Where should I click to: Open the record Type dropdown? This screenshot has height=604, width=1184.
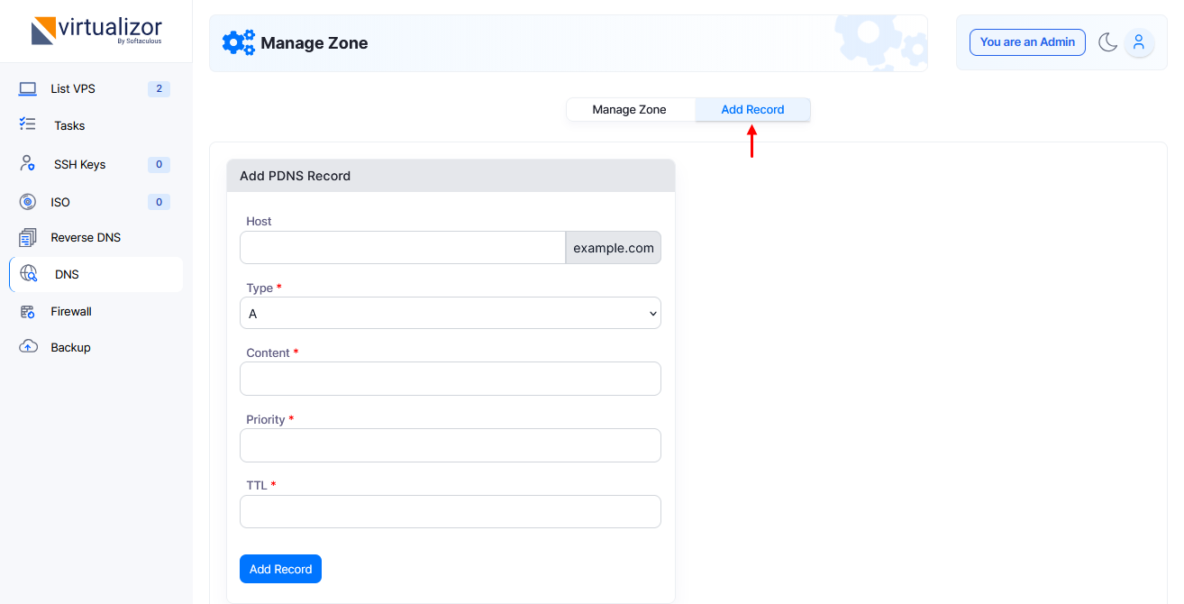tap(450, 314)
